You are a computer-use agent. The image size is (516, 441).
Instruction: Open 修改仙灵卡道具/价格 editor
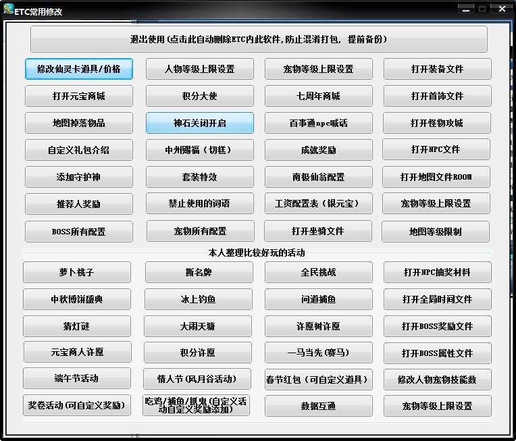pos(78,69)
